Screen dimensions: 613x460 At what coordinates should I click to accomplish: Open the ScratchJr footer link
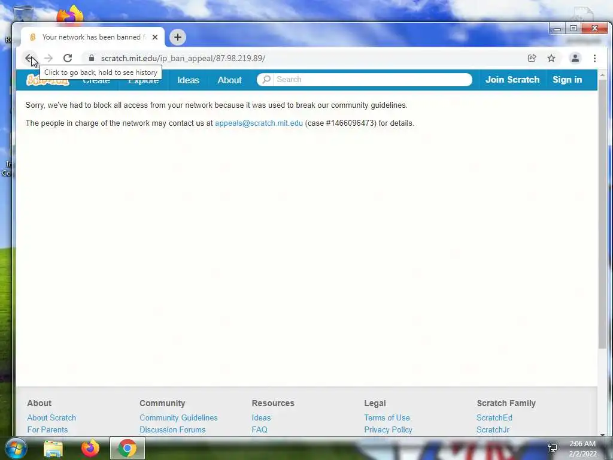(x=493, y=429)
